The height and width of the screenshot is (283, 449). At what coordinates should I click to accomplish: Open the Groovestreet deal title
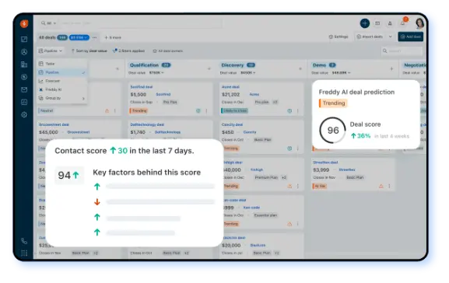click(54, 124)
